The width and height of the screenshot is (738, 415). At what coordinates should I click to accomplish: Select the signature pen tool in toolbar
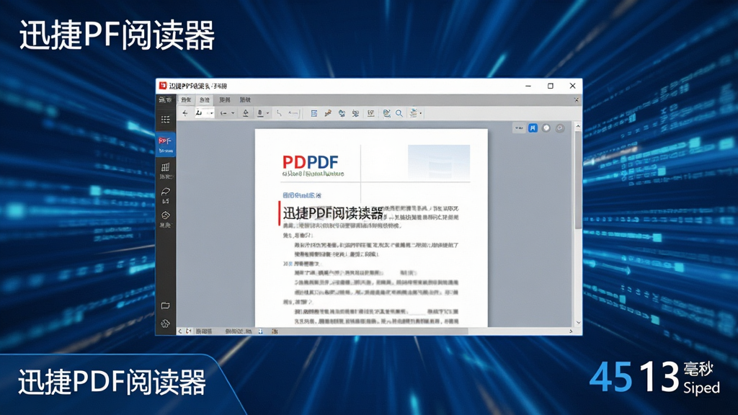[x=199, y=113]
